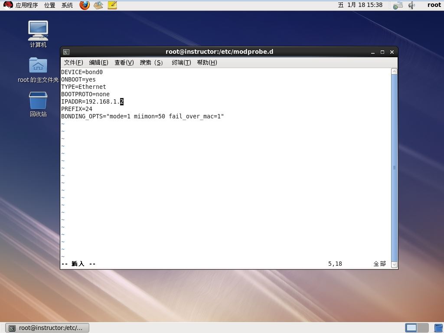
Task: Click the root@instructor taskbar window button
Action: point(47,328)
